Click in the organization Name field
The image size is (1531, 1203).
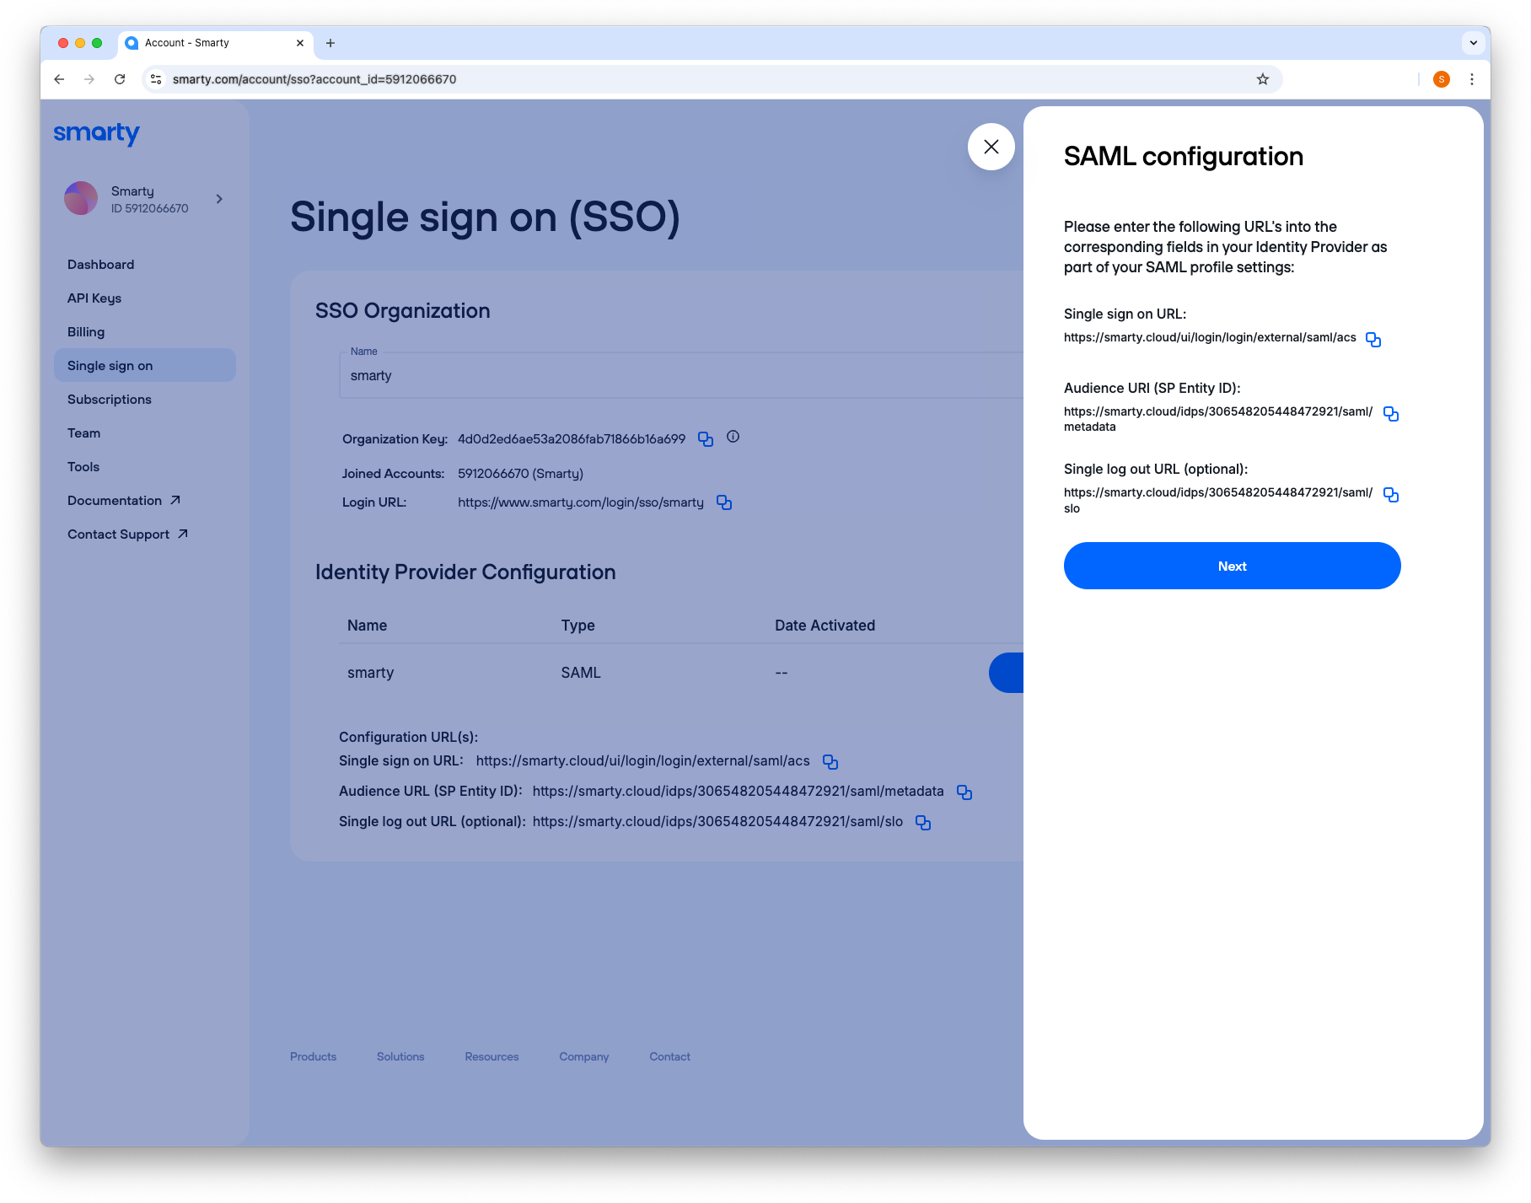click(x=674, y=376)
